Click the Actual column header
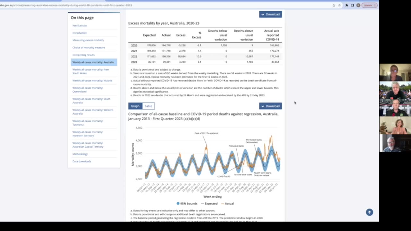Viewport: 411px width, 231px height. point(166,35)
